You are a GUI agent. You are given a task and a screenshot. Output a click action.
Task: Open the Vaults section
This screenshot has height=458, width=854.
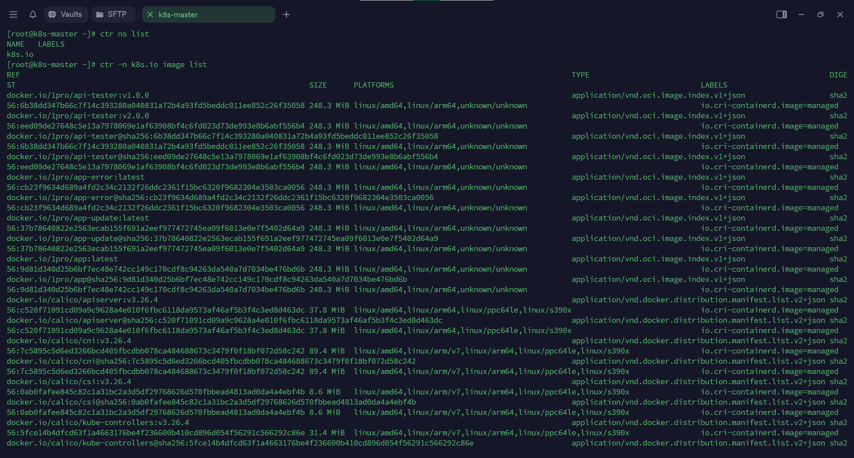pos(66,15)
